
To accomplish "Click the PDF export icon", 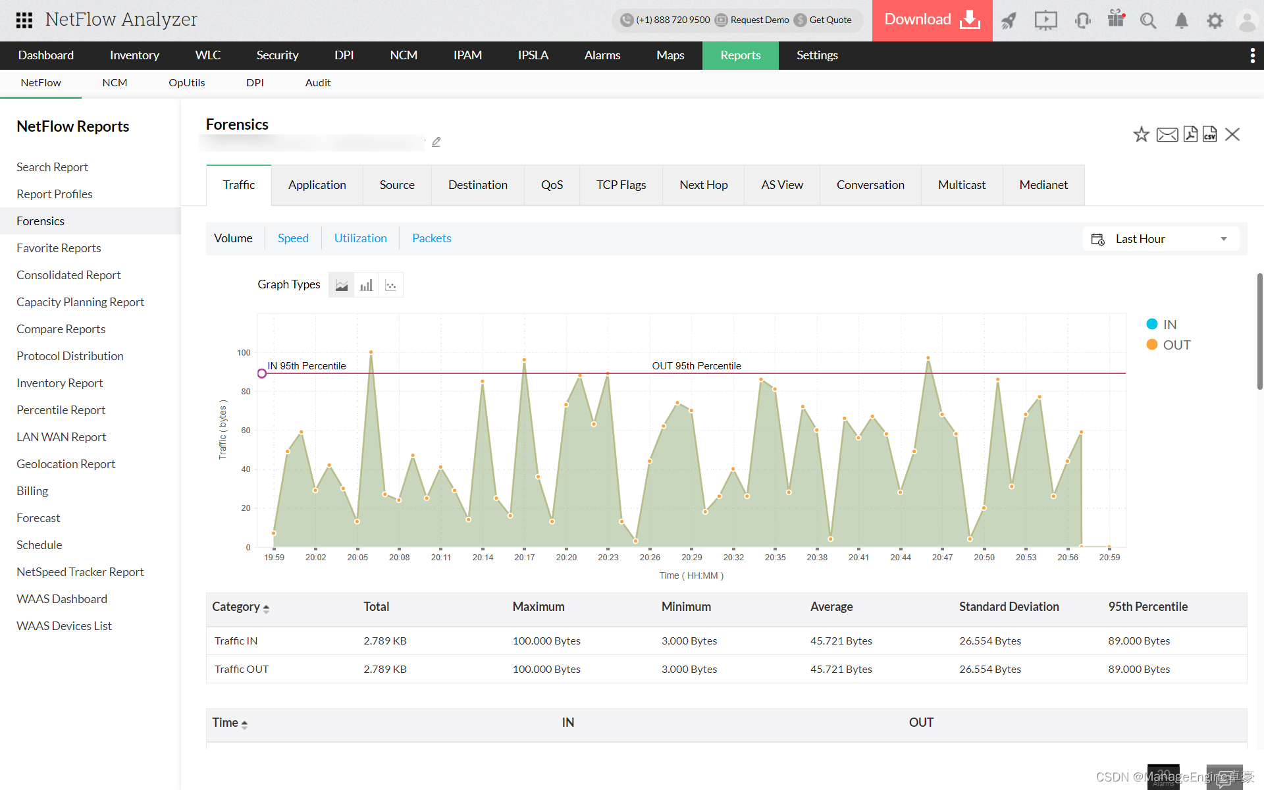I will pos(1188,135).
